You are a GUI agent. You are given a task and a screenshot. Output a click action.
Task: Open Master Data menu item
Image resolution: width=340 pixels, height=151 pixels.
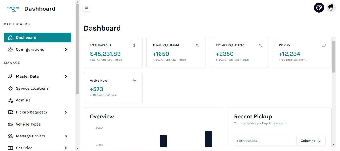coord(38,76)
